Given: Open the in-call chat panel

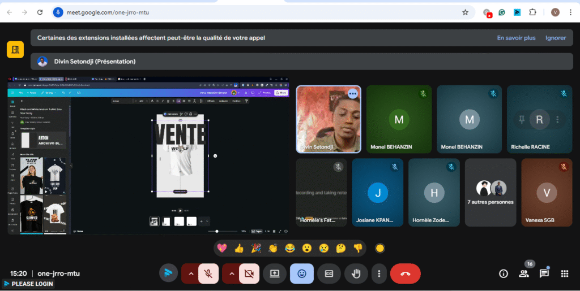Looking at the screenshot, I should coord(544,273).
